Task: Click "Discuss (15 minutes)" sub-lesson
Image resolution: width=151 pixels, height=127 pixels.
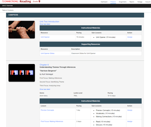Action: [x=104, y=125]
